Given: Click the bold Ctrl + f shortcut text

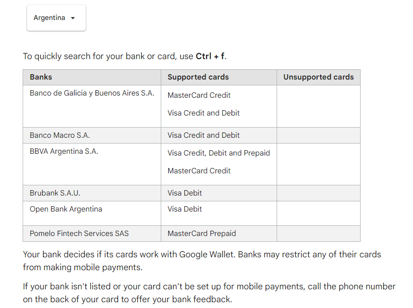Looking at the screenshot, I should (210, 56).
